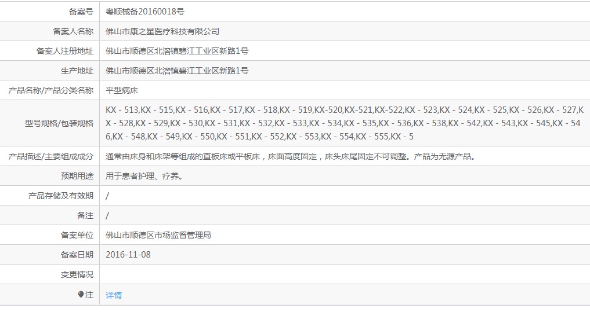Click the lightbulb icon beside 注

pos(81,295)
